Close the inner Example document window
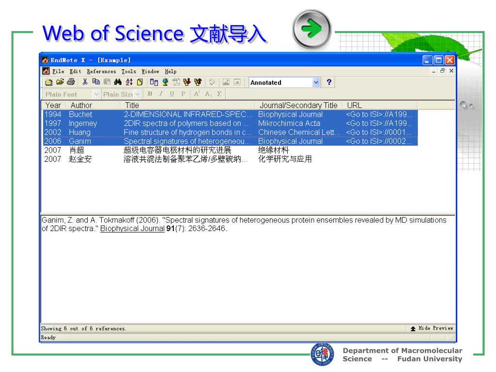Image resolution: width=496 pixels, height=372 pixels. click(451, 71)
